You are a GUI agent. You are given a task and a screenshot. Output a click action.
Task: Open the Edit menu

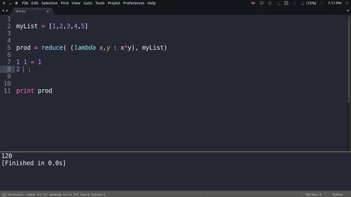coord(35,3)
